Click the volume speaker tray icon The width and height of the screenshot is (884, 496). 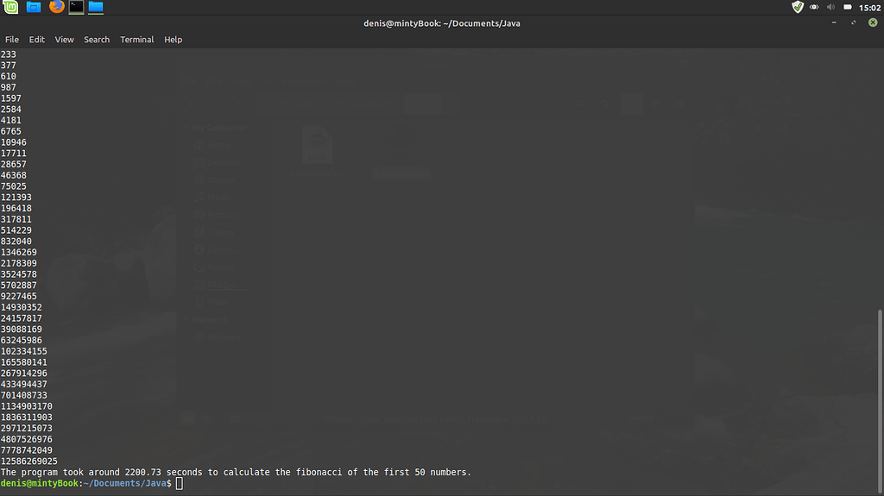(830, 7)
